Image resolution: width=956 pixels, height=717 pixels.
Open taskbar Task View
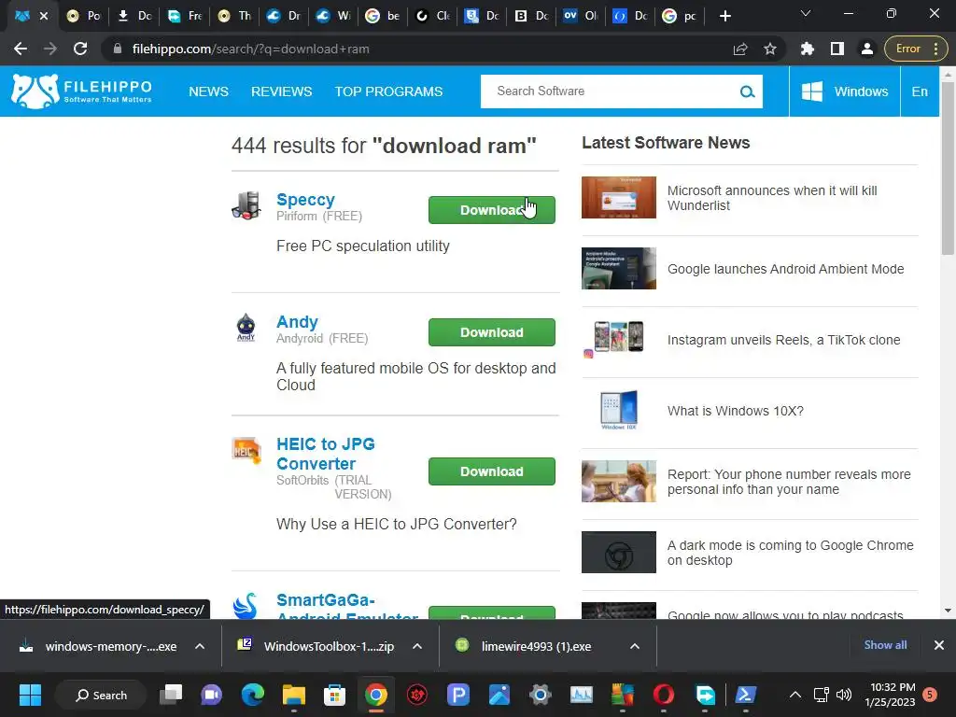click(x=171, y=695)
